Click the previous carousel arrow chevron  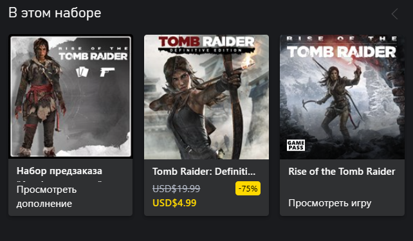pyautogui.click(x=394, y=13)
